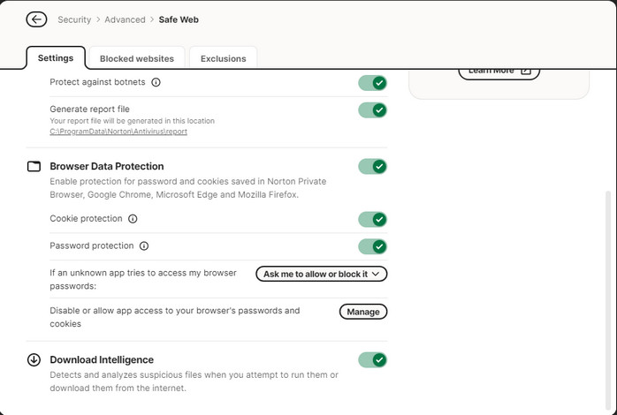617x415 pixels.
Task: Switch to Blocked websites tab
Action: pyautogui.click(x=137, y=58)
